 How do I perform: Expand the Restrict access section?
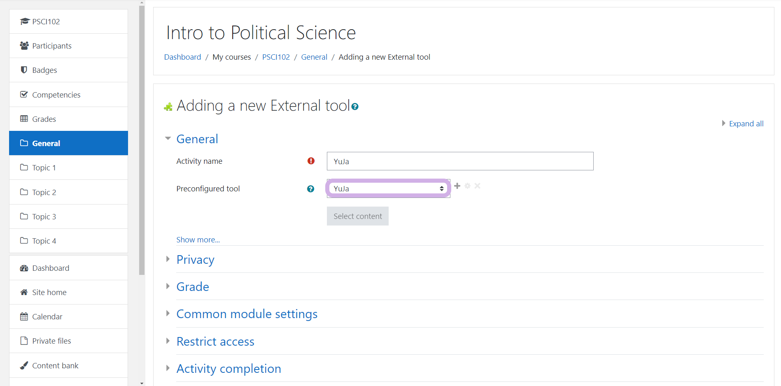[215, 342]
